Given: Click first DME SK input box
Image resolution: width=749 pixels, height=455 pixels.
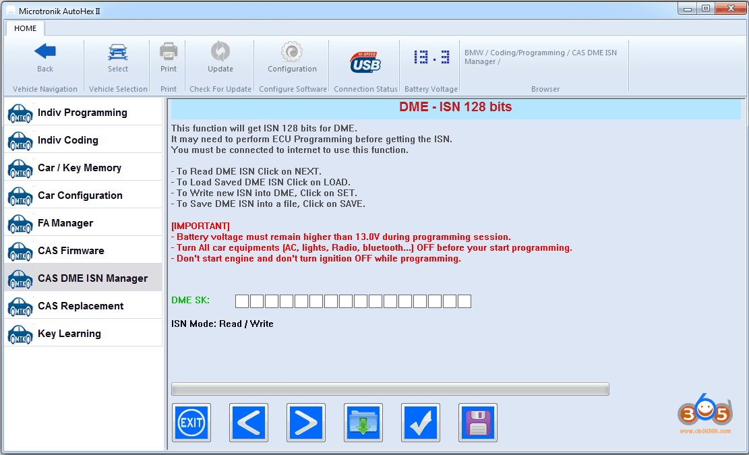Looking at the screenshot, I should [242, 301].
